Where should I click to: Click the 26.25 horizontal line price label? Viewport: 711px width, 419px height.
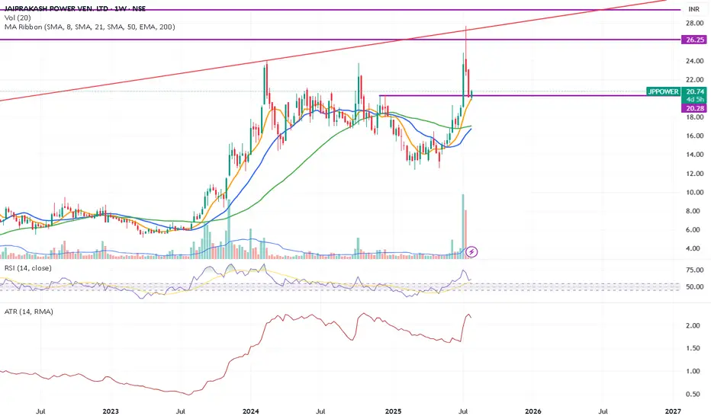point(694,40)
